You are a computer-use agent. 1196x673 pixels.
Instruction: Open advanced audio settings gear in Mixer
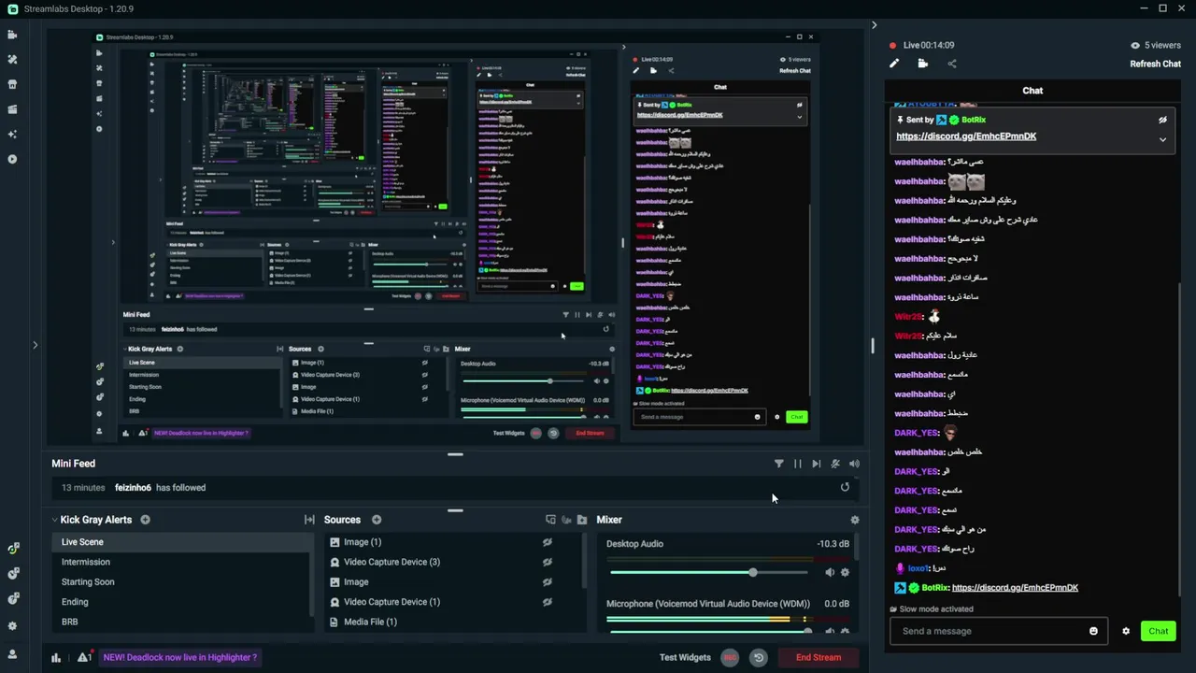(x=854, y=520)
